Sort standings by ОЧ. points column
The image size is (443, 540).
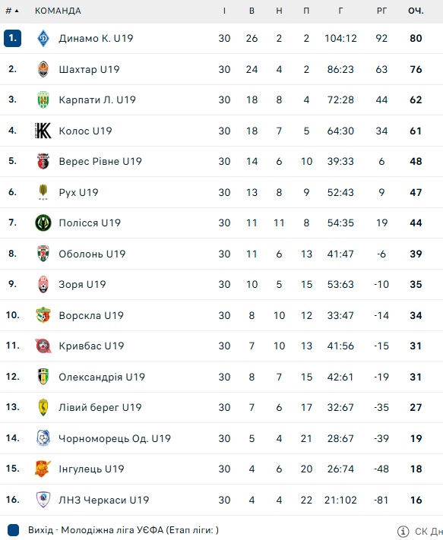point(416,11)
